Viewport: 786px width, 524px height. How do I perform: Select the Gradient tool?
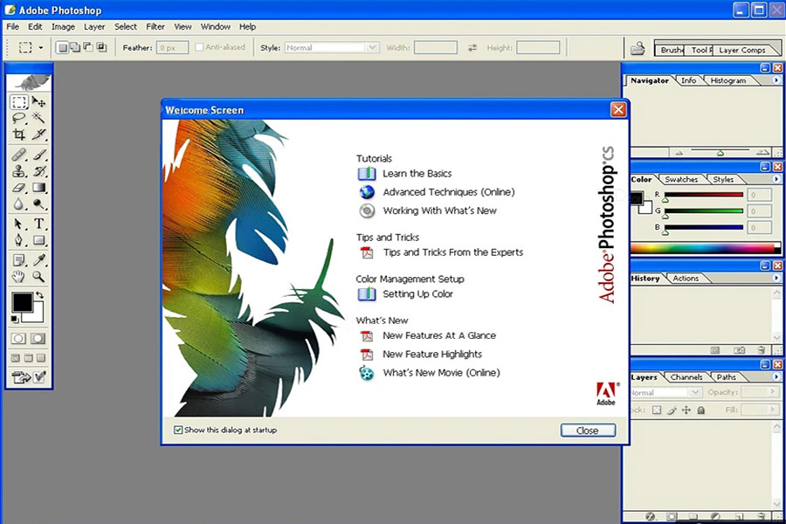click(38, 188)
